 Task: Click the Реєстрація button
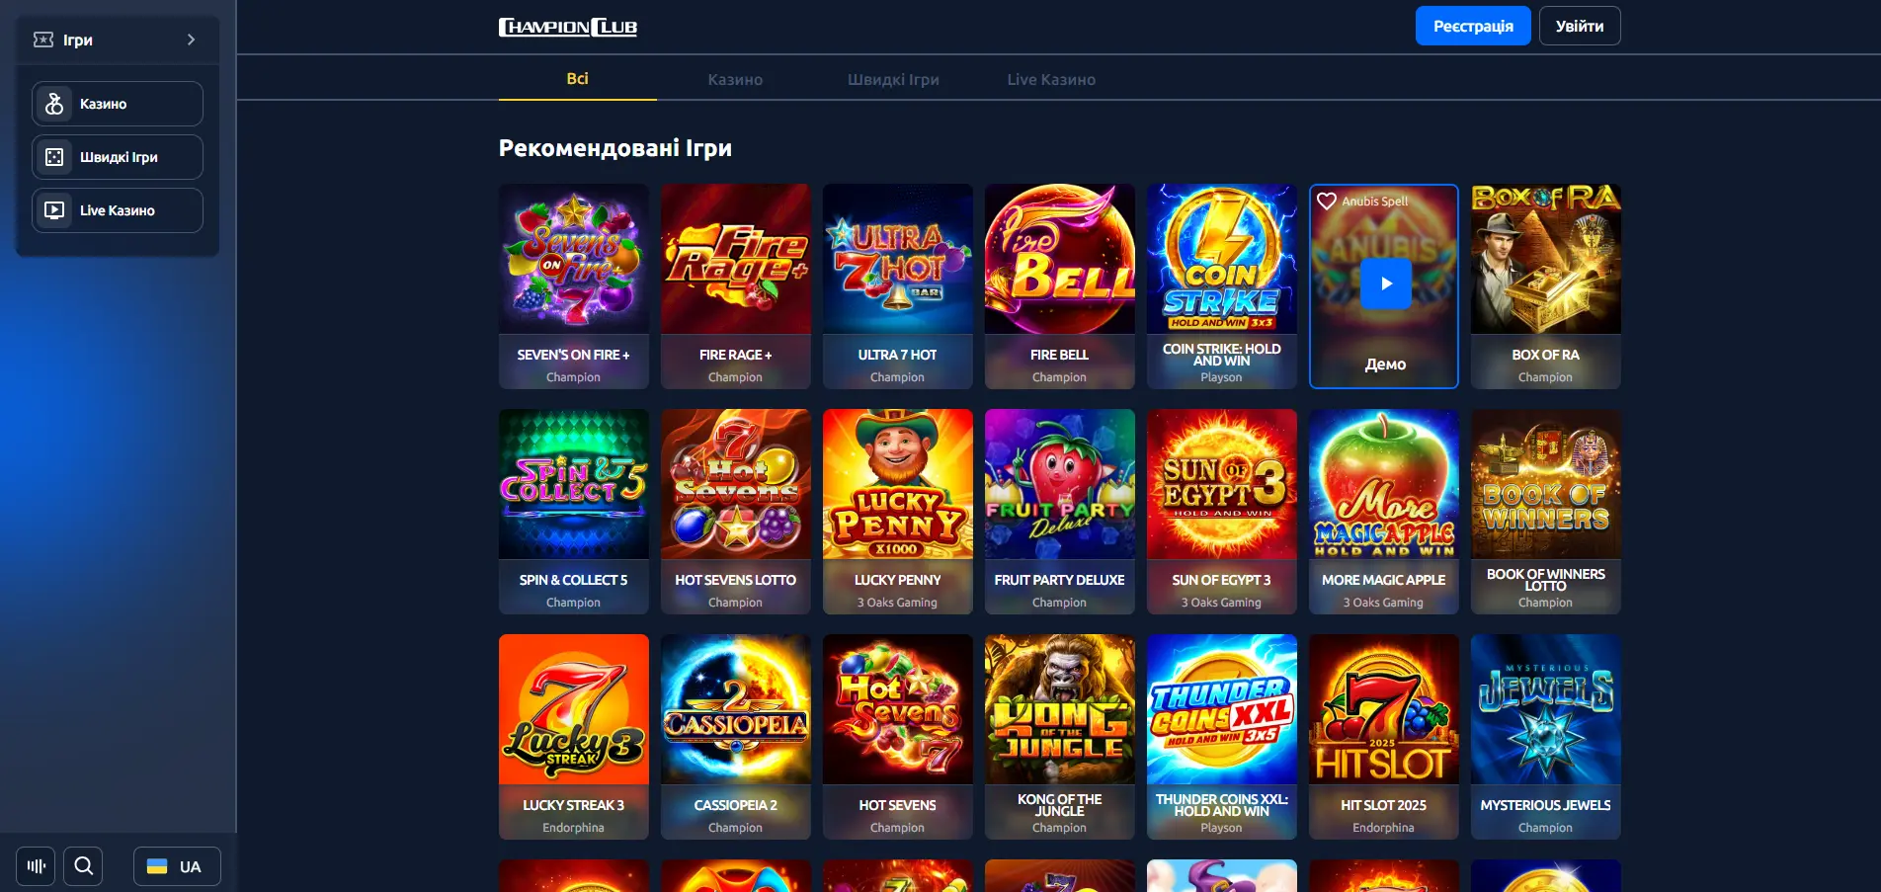(x=1473, y=26)
